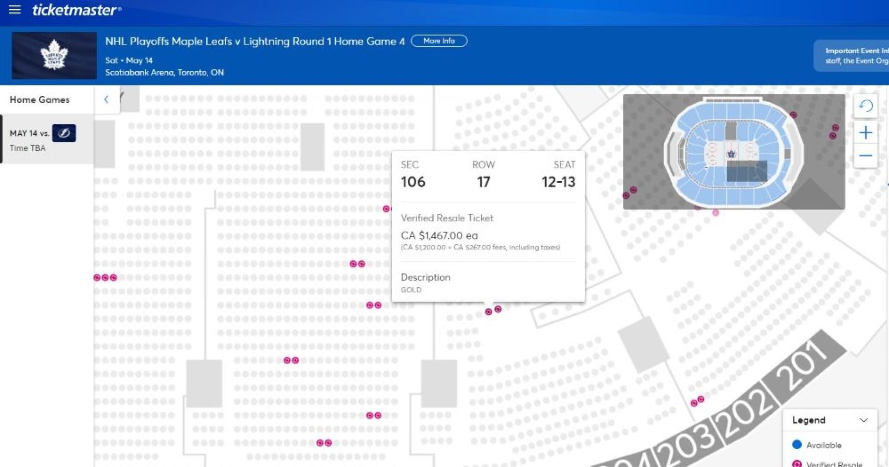
Task: Click the arena overview minimap
Action: [x=733, y=152]
